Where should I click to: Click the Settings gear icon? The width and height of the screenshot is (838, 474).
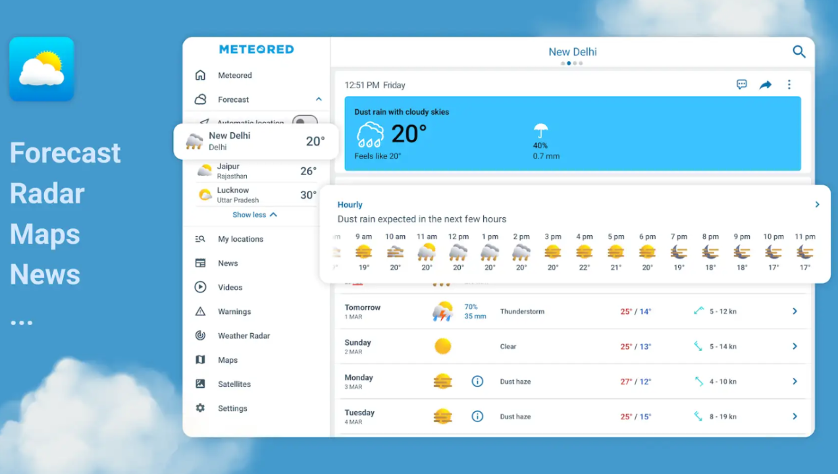click(200, 408)
